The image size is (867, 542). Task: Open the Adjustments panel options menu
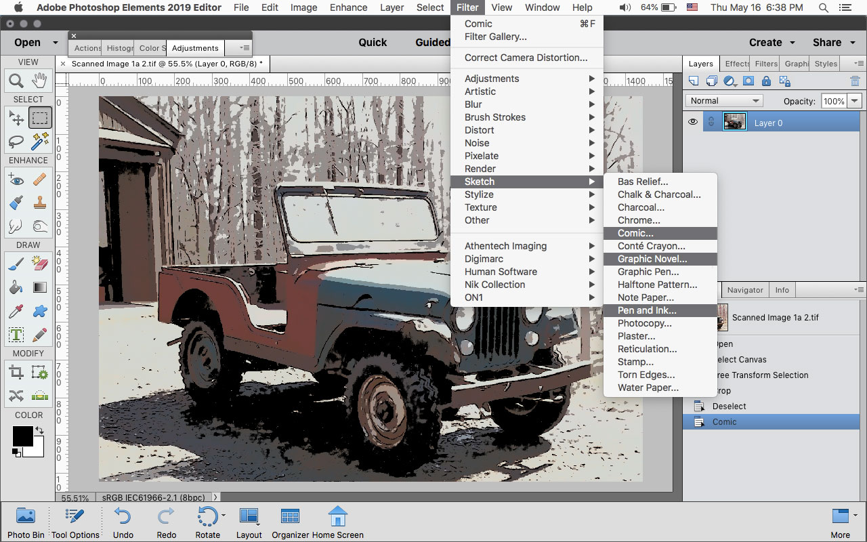tap(245, 48)
